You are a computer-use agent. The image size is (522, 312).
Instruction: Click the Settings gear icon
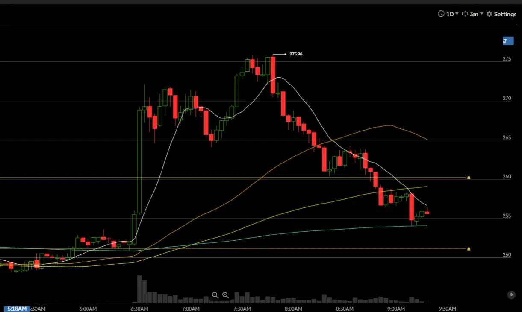tap(490, 14)
